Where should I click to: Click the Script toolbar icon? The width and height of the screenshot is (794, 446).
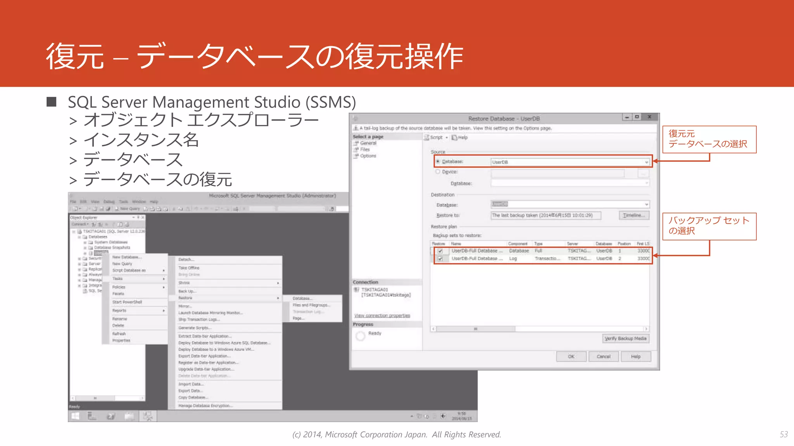pyautogui.click(x=426, y=137)
